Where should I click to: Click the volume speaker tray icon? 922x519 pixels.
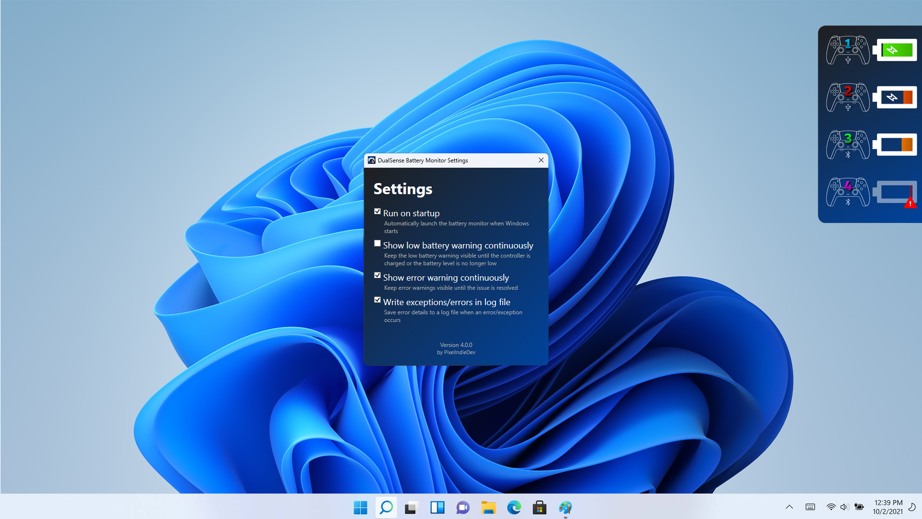(845, 507)
